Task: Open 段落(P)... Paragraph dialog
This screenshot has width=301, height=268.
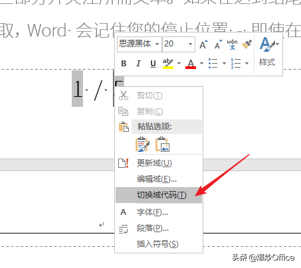Action: click(x=159, y=228)
